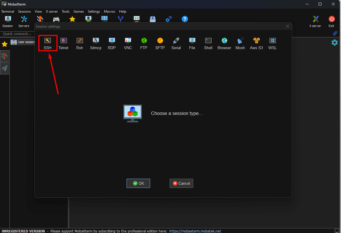Open the MultiExec fork toolbar icon
The height and width of the screenshot is (233, 341).
(121, 19)
